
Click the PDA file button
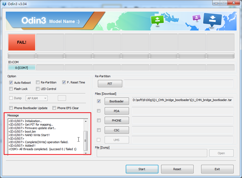click(117, 111)
